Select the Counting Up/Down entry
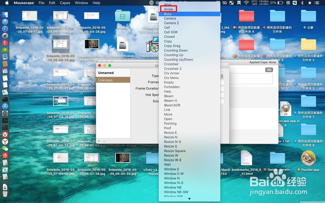This screenshot has height=203, width=325. click(x=189, y=59)
